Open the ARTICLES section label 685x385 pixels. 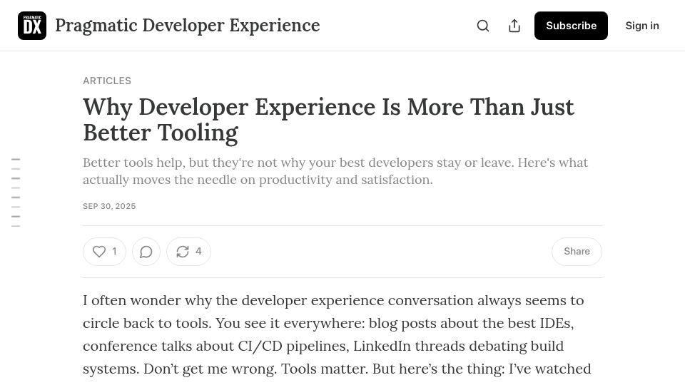pos(107,81)
